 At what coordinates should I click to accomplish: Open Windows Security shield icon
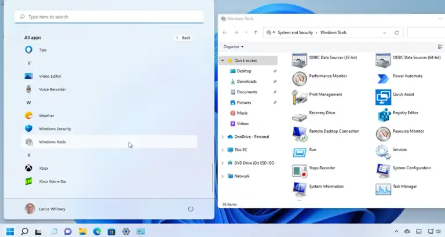tap(28, 129)
